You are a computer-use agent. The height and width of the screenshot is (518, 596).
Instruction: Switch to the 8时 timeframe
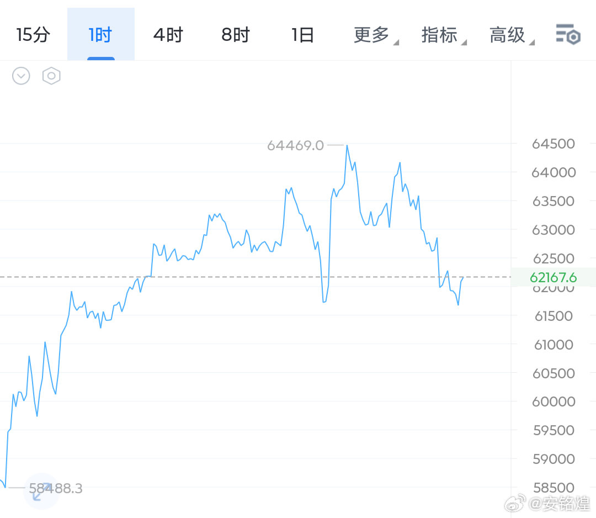236,35
